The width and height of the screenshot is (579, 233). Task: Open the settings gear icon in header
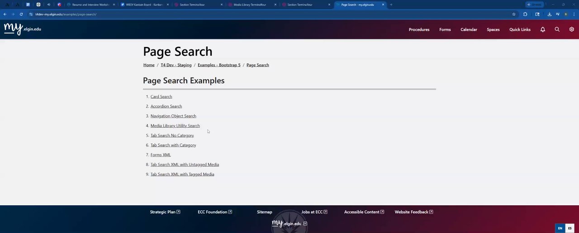tap(571, 29)
